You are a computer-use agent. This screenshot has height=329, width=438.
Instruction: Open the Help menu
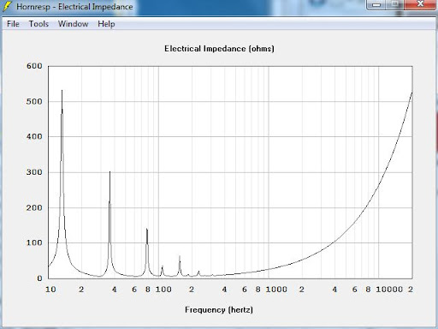[106, 24]
